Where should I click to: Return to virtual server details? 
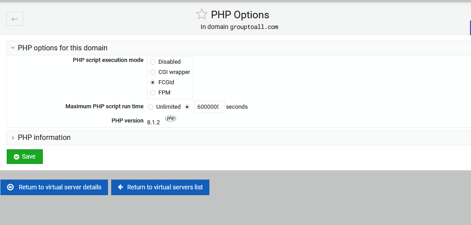pos(54,187)
